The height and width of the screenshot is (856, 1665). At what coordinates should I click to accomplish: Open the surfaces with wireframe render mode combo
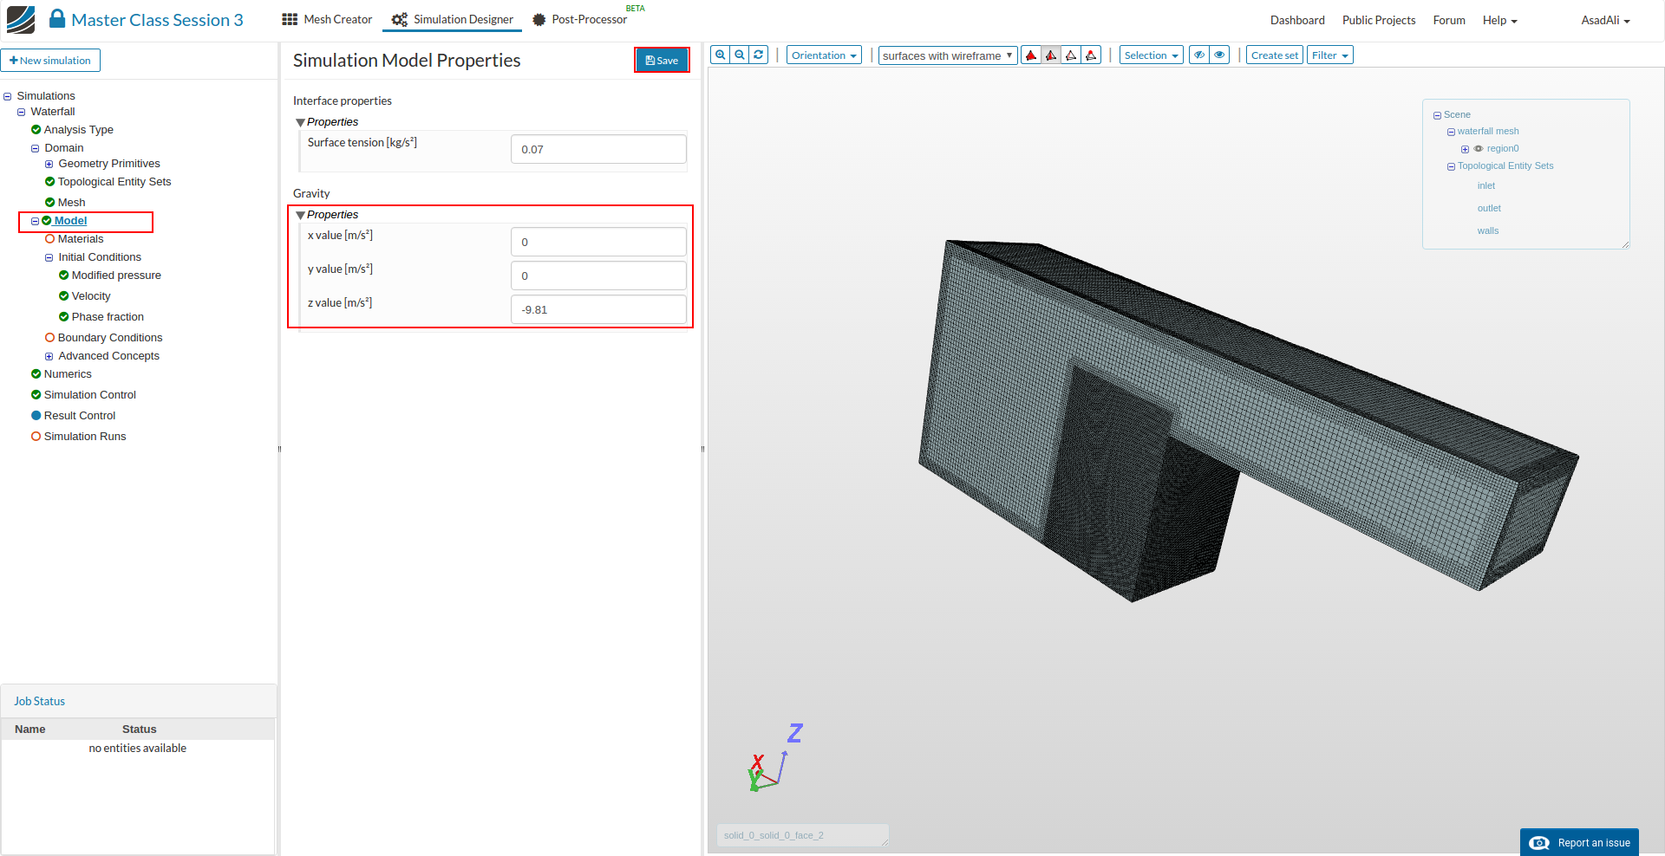tap(947, 55)
